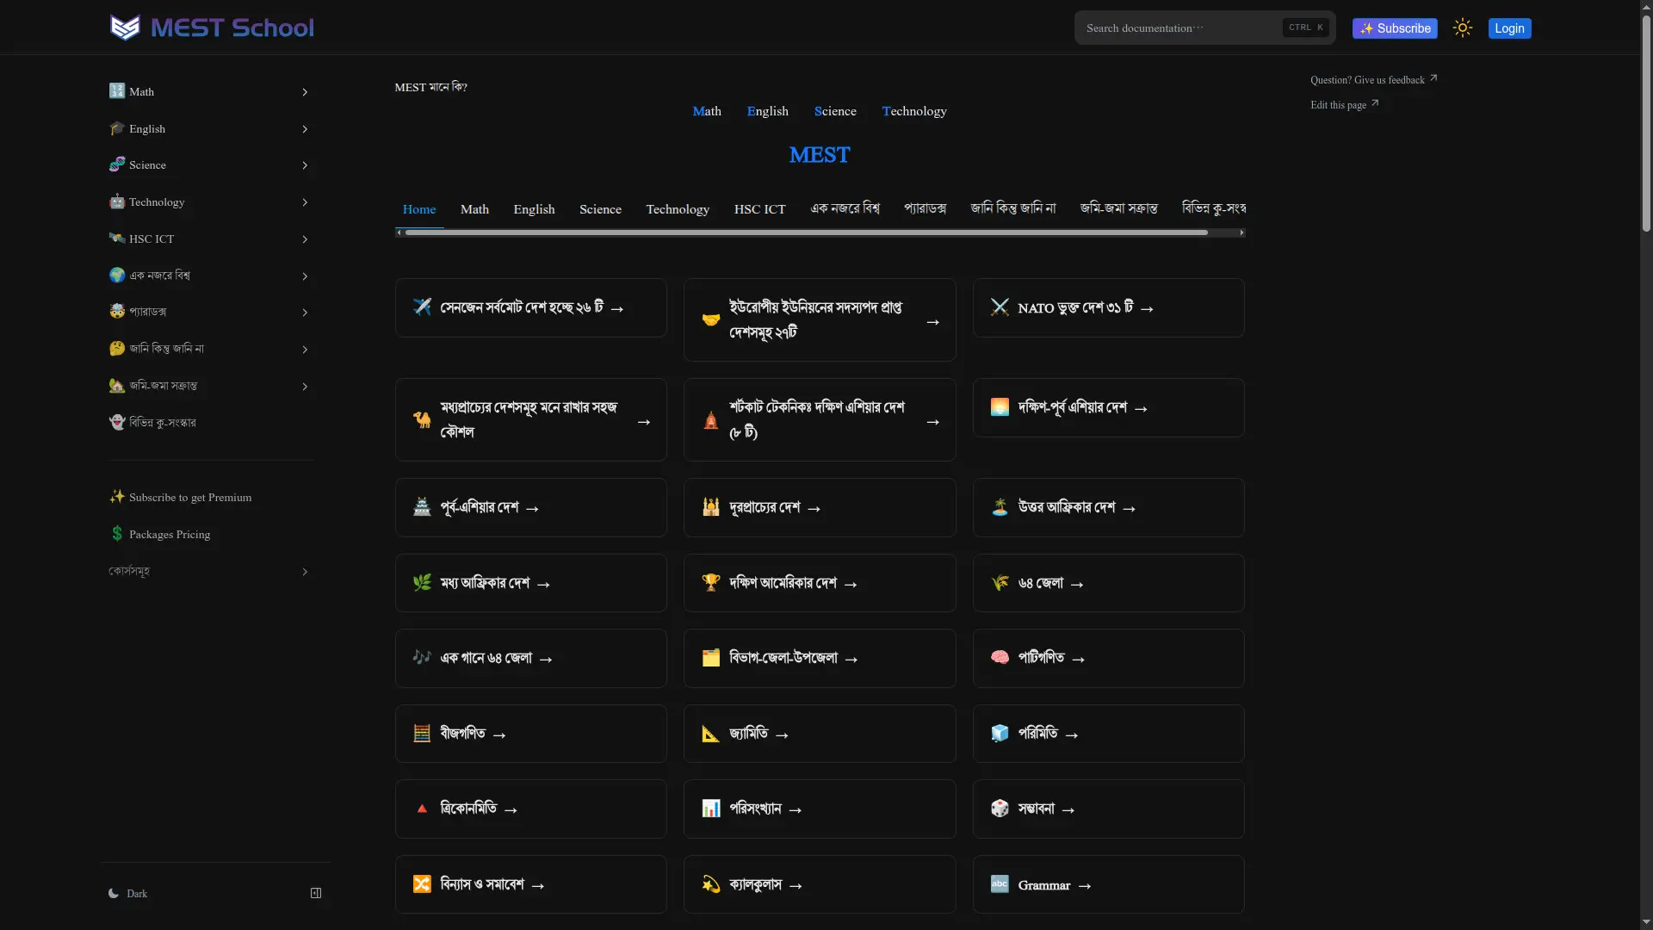This screenshot has width=1653, height=930.
Task: Select the Technology tab in tab bar
Action: [678, 209]
